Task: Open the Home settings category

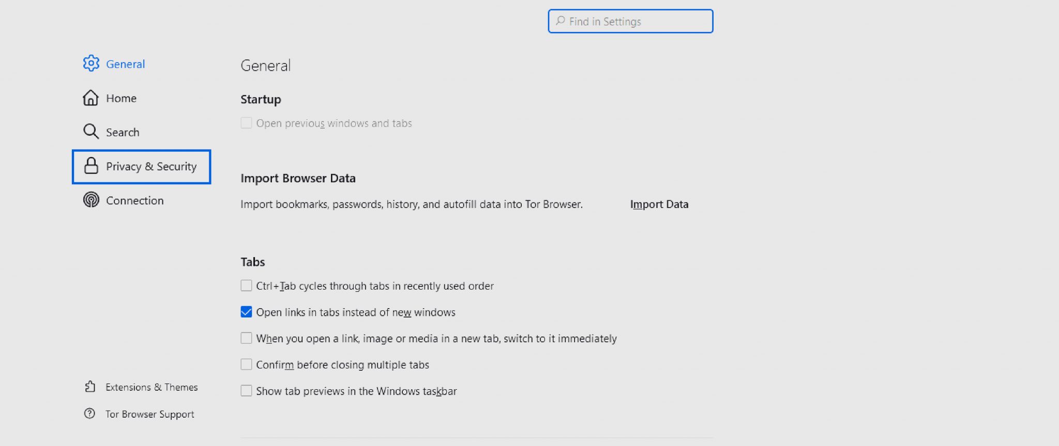Action: point(121,98)
